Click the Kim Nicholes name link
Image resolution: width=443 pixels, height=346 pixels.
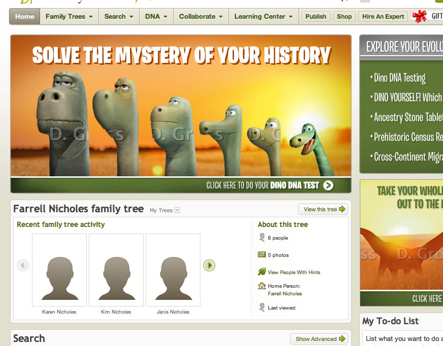pos(116,312)
